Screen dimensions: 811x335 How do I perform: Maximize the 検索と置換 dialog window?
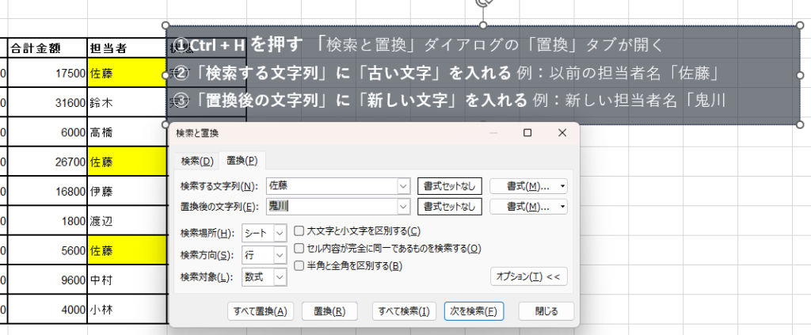(527, 133)
